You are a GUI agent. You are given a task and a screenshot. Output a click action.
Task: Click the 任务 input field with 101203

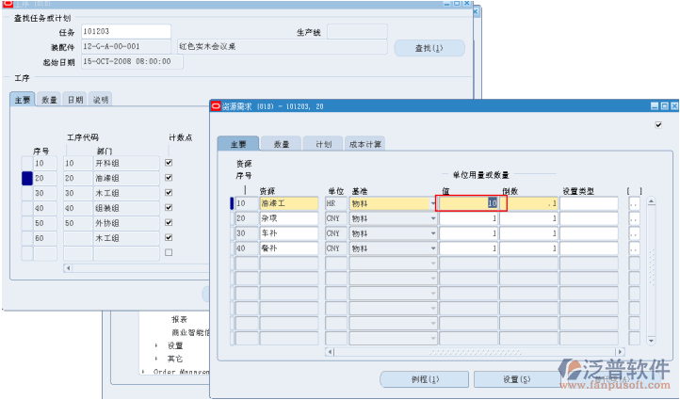click(x=125, y=32)
